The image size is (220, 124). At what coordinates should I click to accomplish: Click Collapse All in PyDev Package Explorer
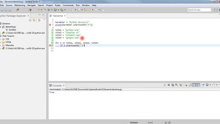click(x=30, y=20)
